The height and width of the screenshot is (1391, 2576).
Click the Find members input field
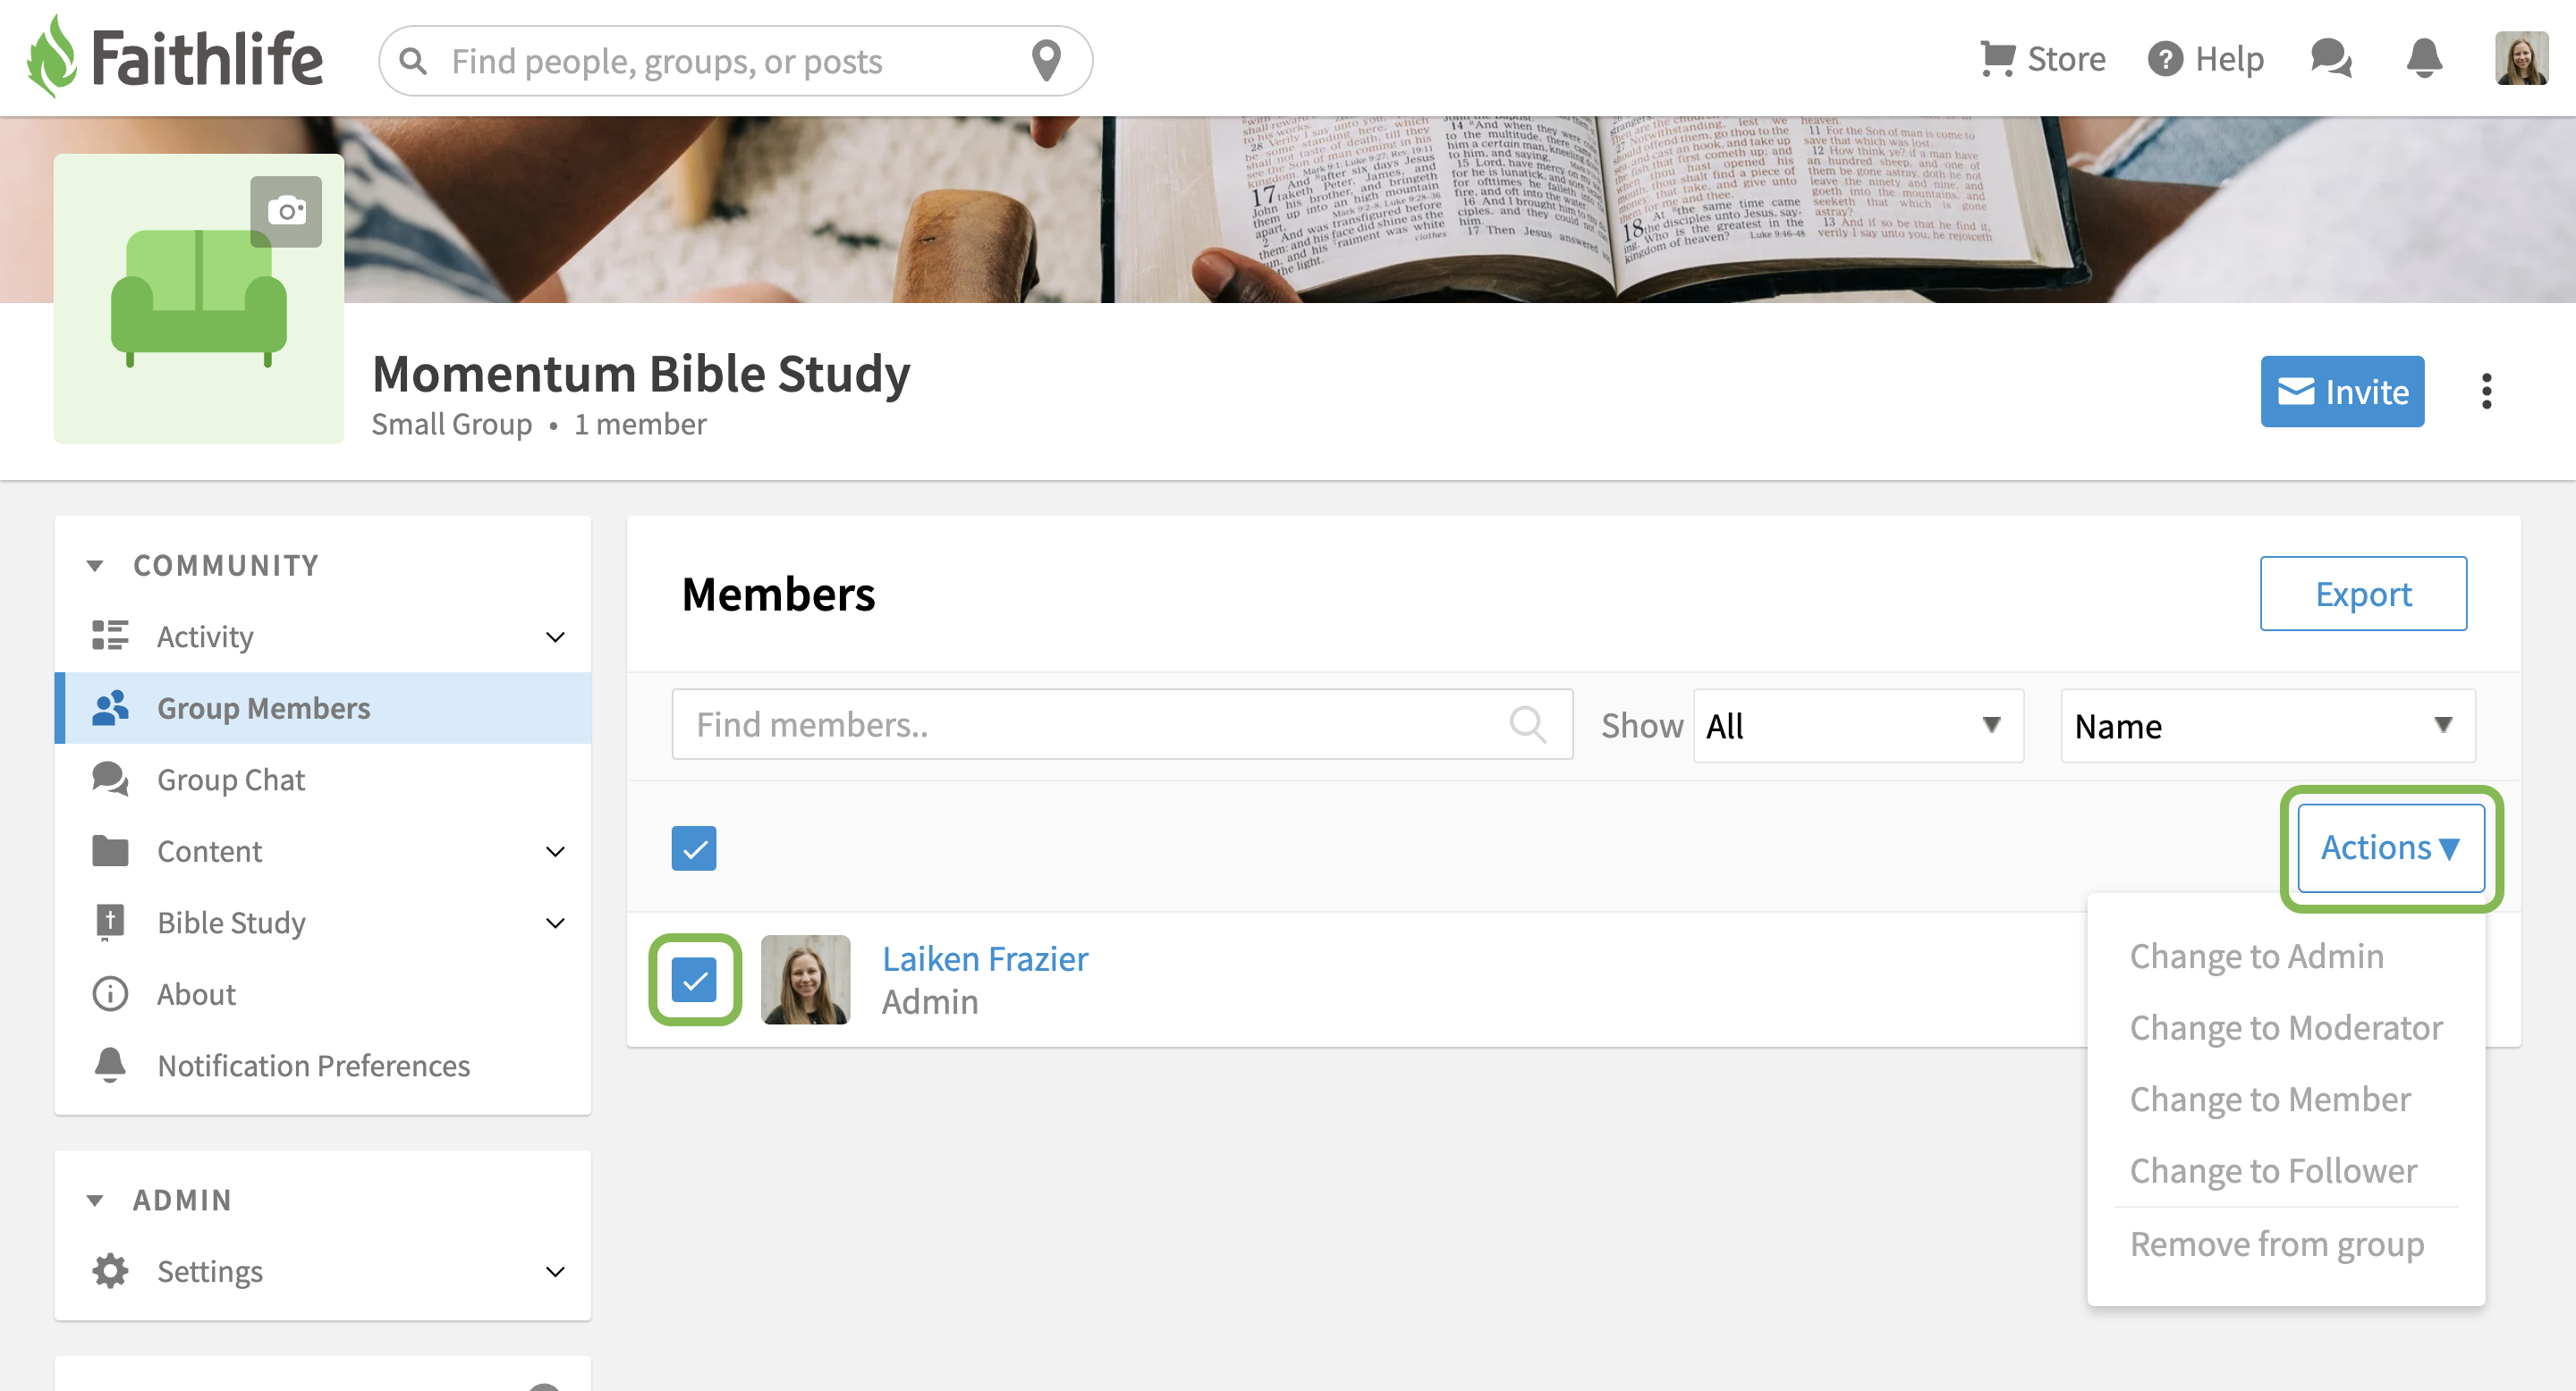[x=1122, y=724]
